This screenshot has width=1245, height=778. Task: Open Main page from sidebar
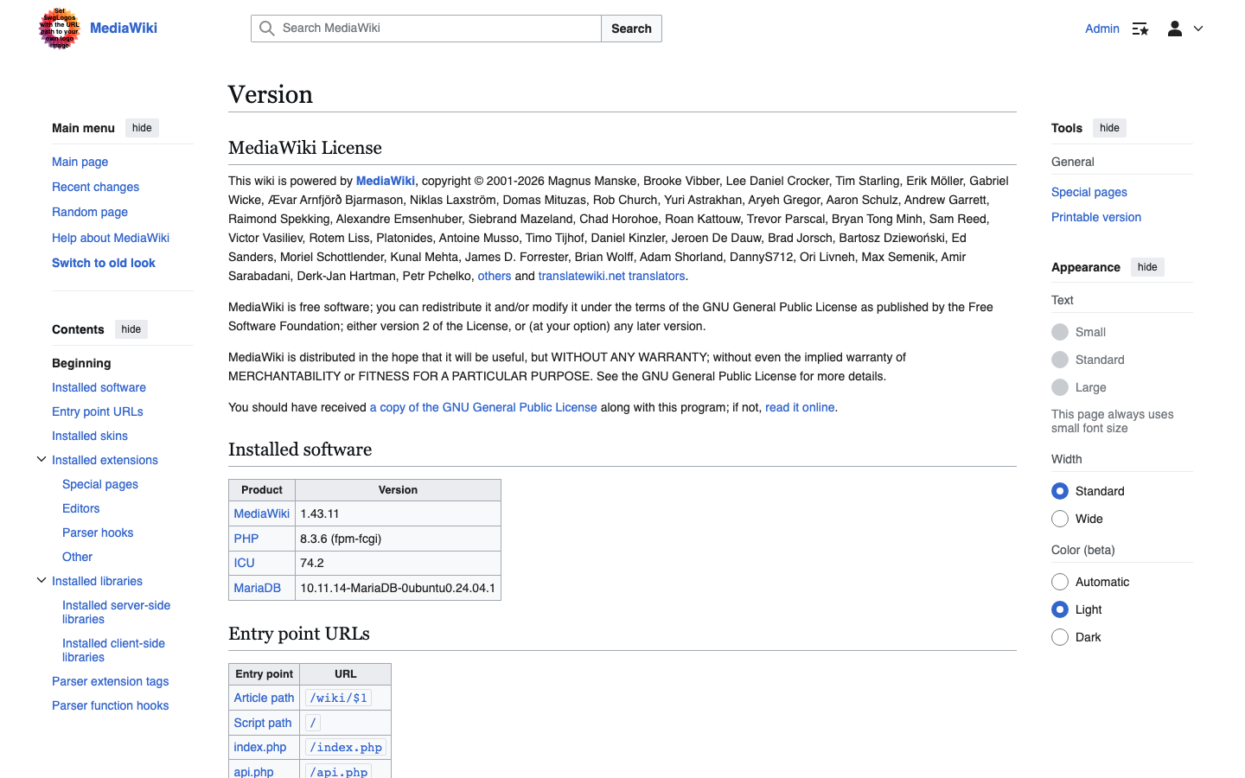coord(80,162)
